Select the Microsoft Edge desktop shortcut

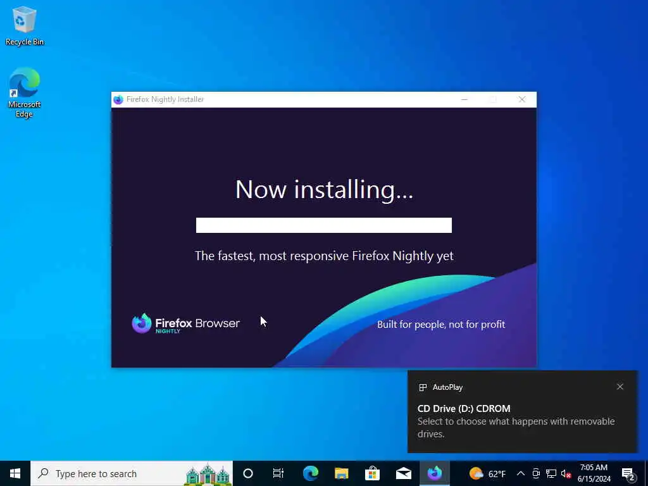[24, 92]
